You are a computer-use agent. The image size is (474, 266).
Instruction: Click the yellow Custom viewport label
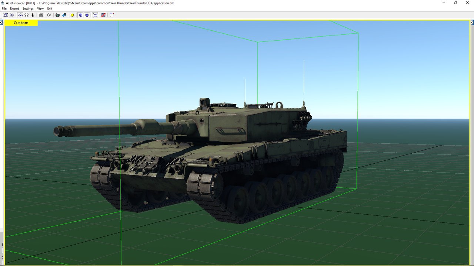pos(21,23)
